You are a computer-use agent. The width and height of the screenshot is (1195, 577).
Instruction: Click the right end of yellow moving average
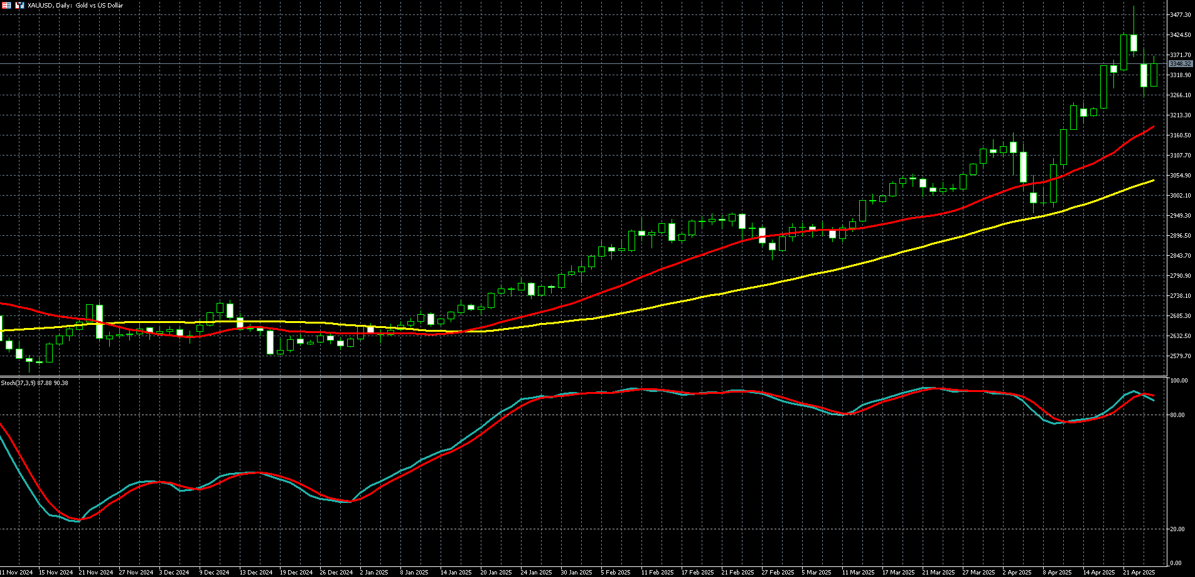(x=1153, y=181)
